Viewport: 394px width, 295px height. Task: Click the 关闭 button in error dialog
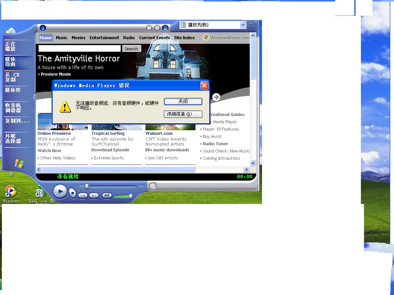[183, 101]
